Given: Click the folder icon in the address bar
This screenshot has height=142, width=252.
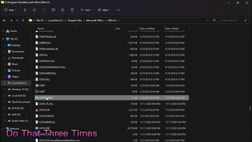Looking at the screenshot, I should pyautogui.click(x=30, y=20).
